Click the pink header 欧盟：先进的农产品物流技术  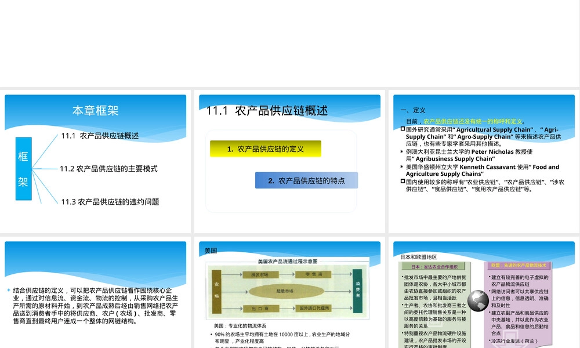click(x=519, y=266)
